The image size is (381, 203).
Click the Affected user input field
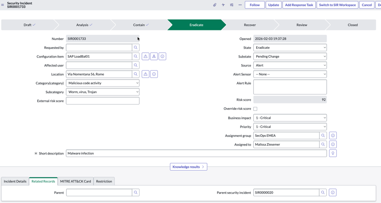(99, 65)
